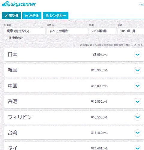Click the car icon in rental tab
The height and width of the screenshot is (150, 144).
(47, 16)
